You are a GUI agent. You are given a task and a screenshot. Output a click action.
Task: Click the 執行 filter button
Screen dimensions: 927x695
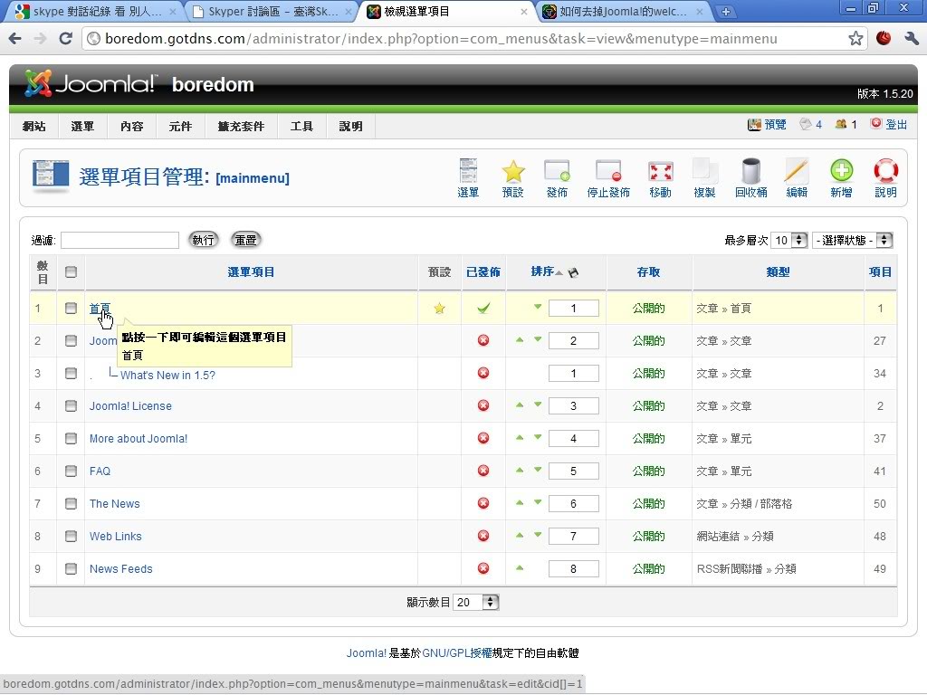pyautogui.click(x=203, y=240)
